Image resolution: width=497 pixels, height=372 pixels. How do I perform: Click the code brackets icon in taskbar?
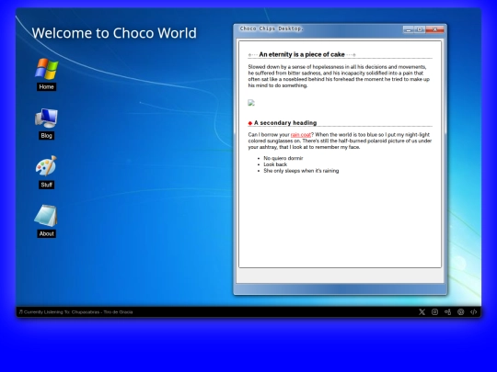coord(474,312)
